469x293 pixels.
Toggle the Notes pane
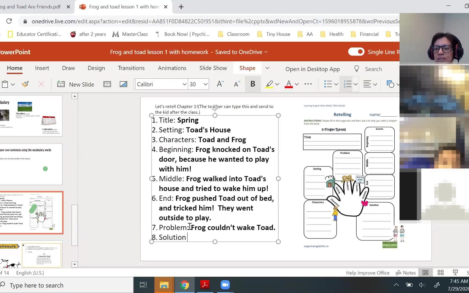(x=406, y=273)
